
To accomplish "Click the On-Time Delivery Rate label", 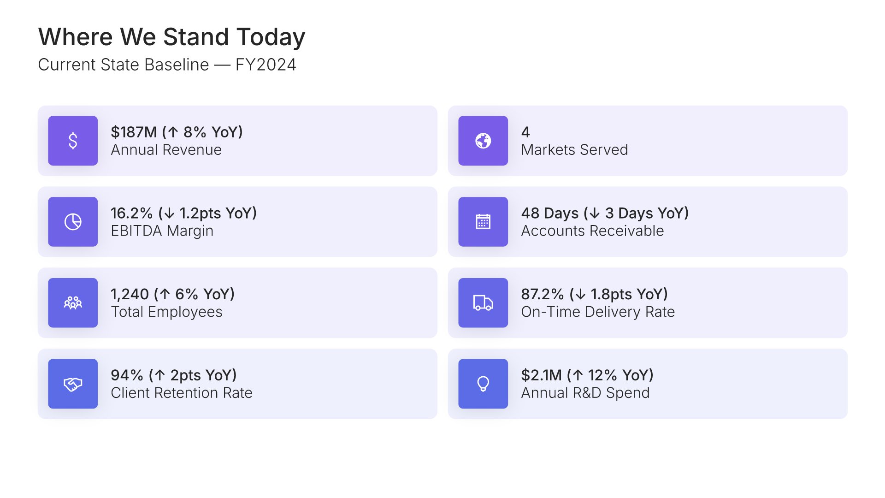I will point(598,312).
